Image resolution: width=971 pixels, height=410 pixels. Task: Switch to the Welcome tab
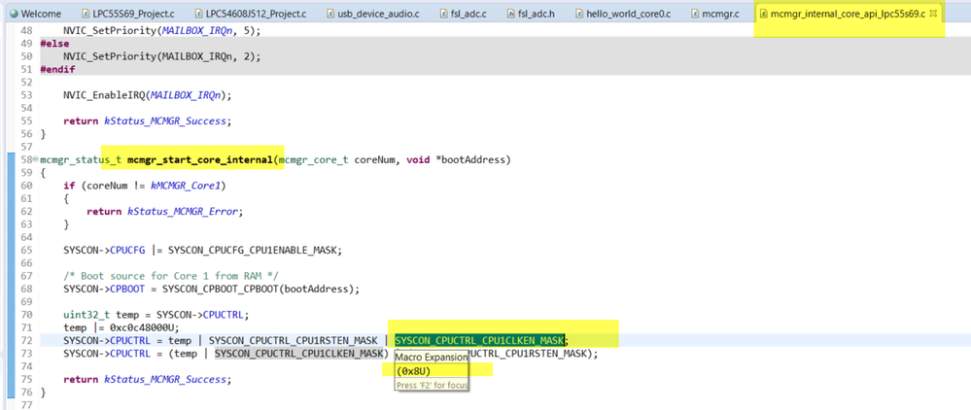pos(37,15)
